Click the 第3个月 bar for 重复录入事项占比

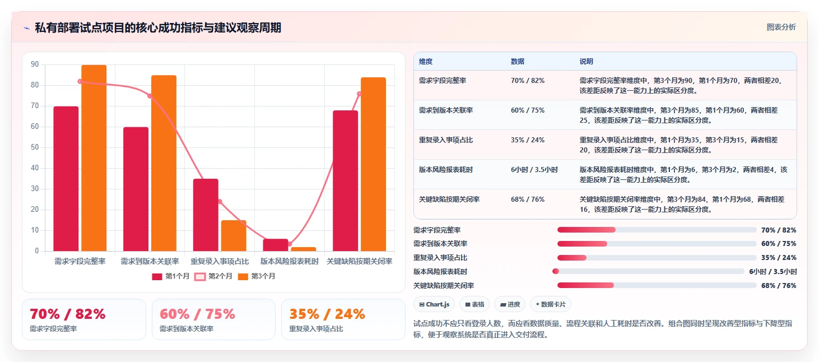click(x=234, y=235)
